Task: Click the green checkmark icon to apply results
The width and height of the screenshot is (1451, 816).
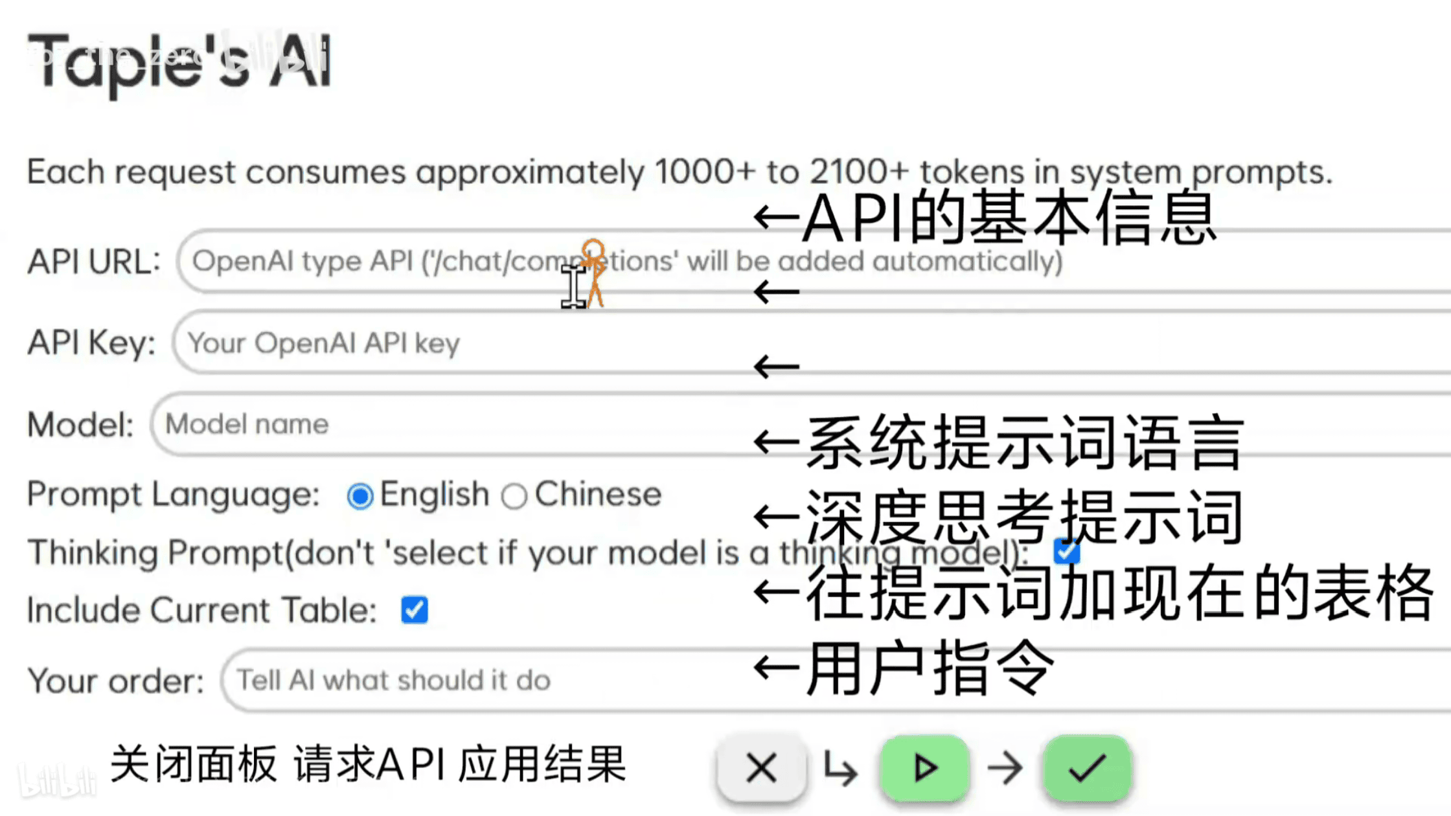Action: pos(1087,768)
